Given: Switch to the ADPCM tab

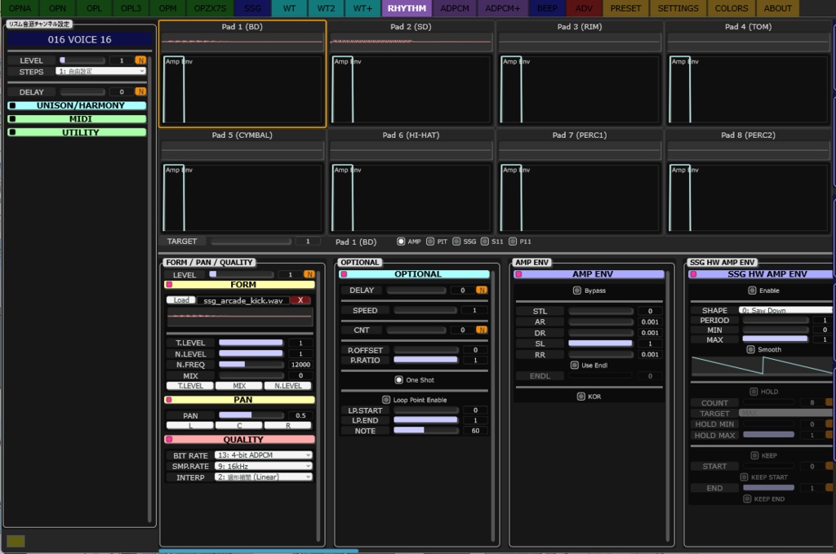Looking at the screenshot, I should (x=455, y=8).
